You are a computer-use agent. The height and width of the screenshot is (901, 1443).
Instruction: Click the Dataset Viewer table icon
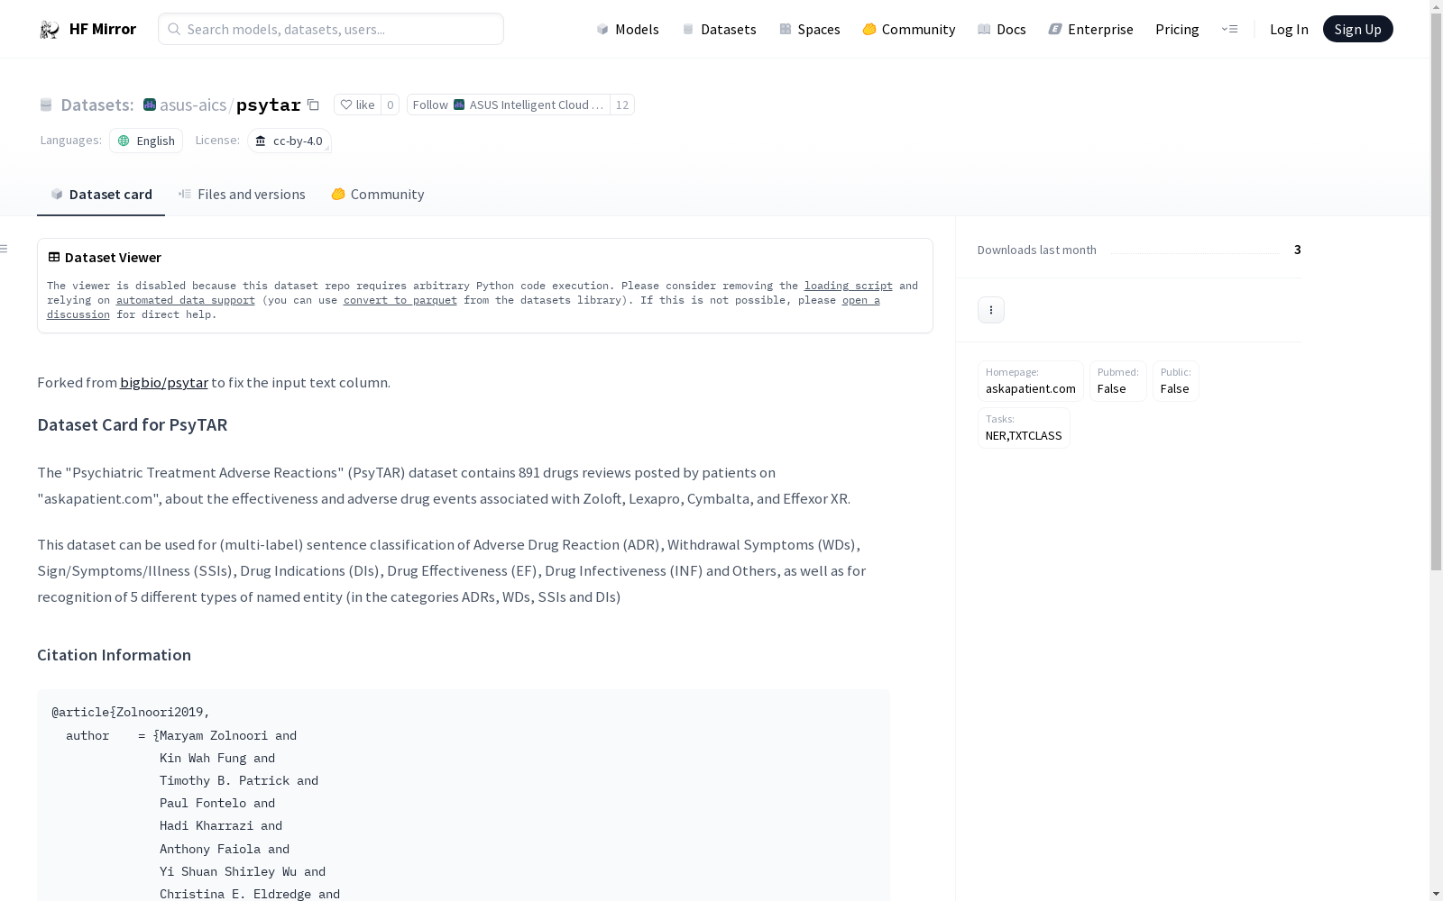click(x=54, y=257)
